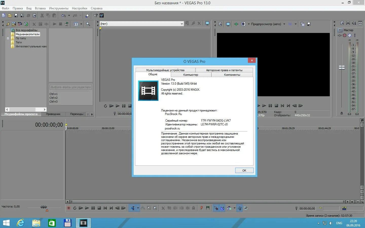Open 'Мультимедийные устройства' tab in About dialog
Image resolution: width=365 pixels, height=228 pixels.
[x=165, y=70]
